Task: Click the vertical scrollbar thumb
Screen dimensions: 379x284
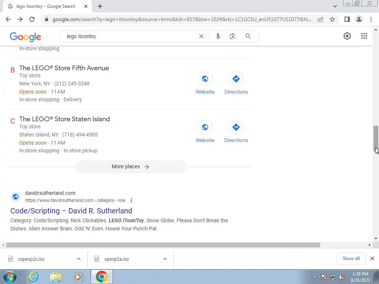Action: 376,138
